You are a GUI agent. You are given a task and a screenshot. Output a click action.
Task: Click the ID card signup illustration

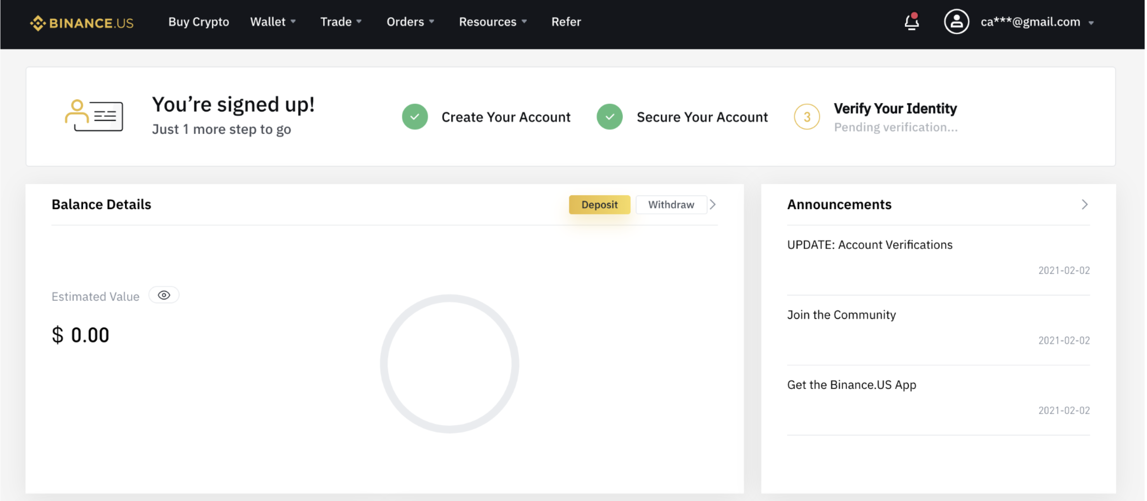[x=94, y=115]
